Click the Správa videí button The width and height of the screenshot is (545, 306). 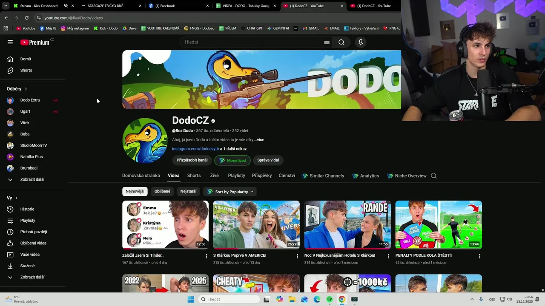point(268,160)
